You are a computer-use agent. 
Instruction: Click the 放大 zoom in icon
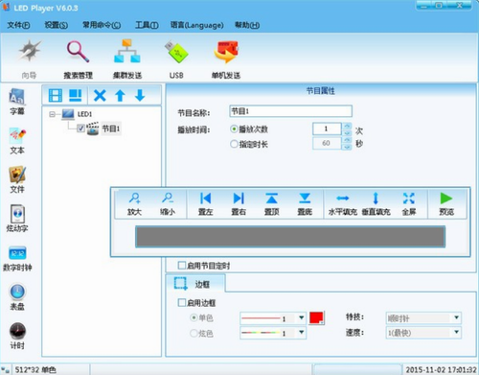(x=134, y=203)
